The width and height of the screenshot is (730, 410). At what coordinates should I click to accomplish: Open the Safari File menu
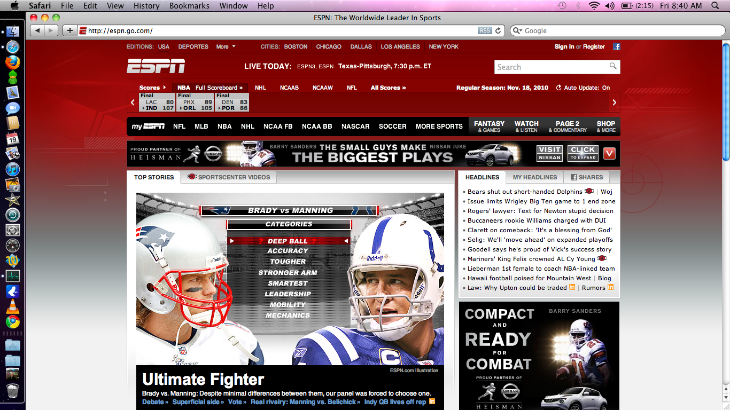tap(67, 6)
